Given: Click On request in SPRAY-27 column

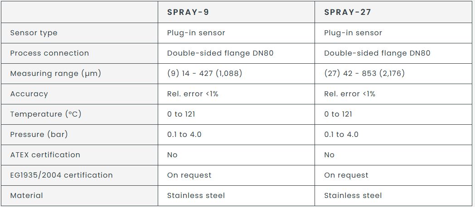Looking at the screenshot, I should 346,175.
